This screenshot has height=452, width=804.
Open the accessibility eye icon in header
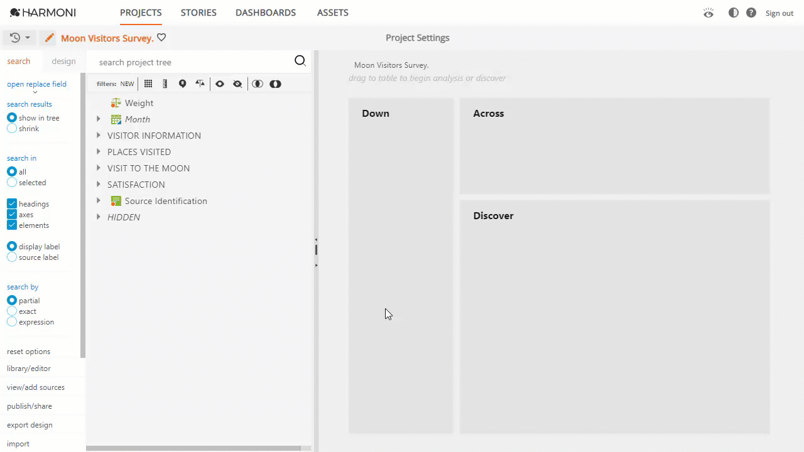709,13
